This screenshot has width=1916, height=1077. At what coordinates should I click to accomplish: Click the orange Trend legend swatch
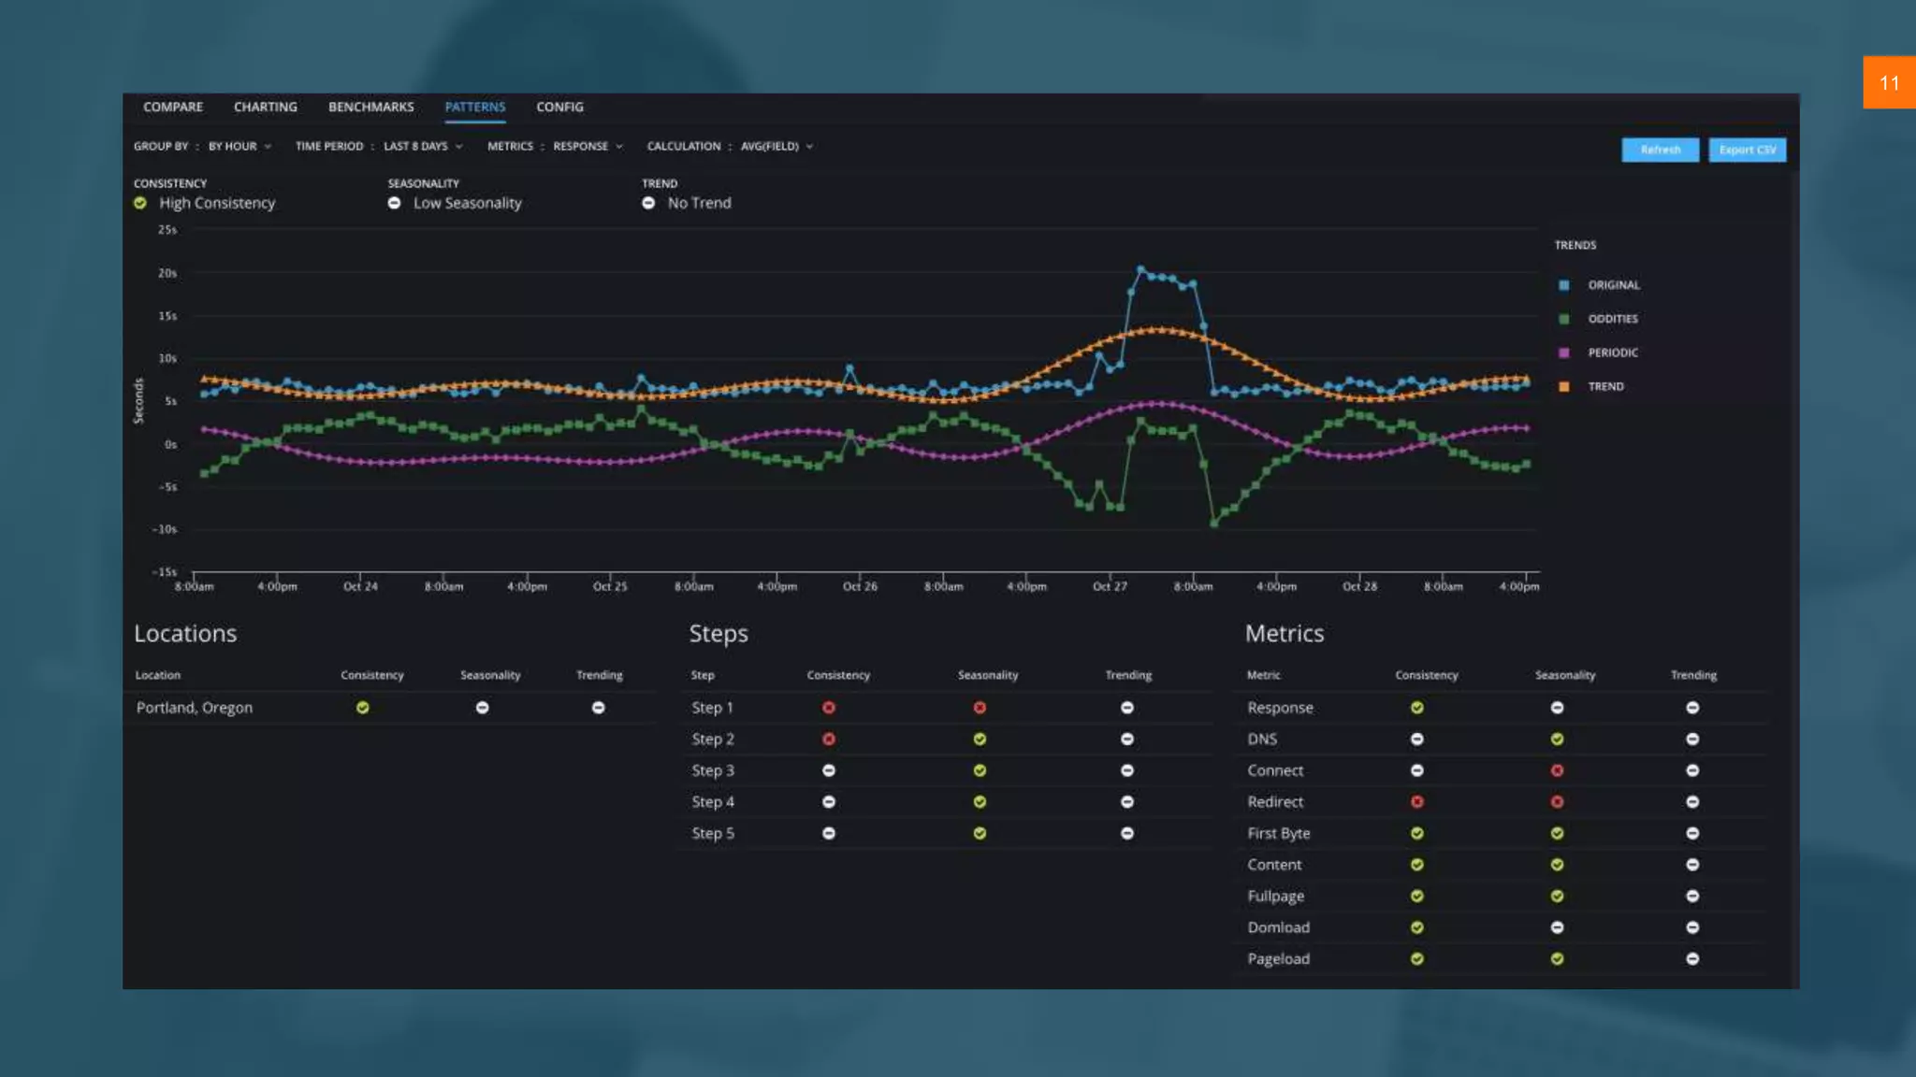pyautogui.click(x=1564, y=387)
